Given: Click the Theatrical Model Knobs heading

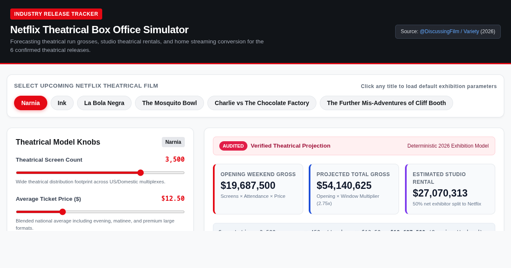Looking at the screenshot, I should click(x=58, y=142).
